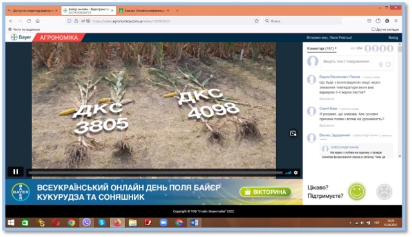Open emoji picker in comment box
412x237 pixels.
[388, 64]
